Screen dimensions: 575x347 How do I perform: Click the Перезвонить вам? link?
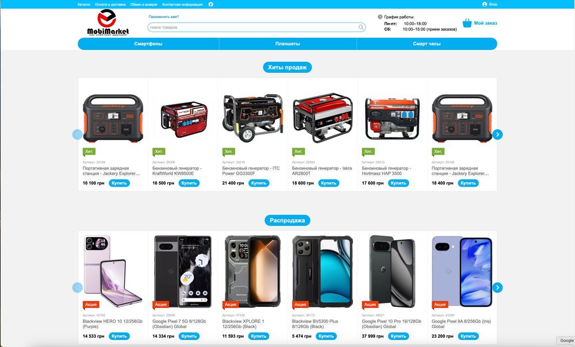pyautogui.click(x=164, y=17)
